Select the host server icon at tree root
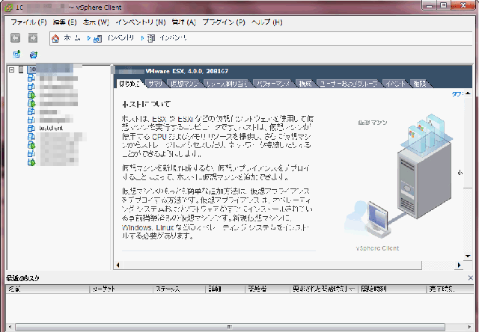The width and height of the screenshot is (479, 332). point(21,70)
